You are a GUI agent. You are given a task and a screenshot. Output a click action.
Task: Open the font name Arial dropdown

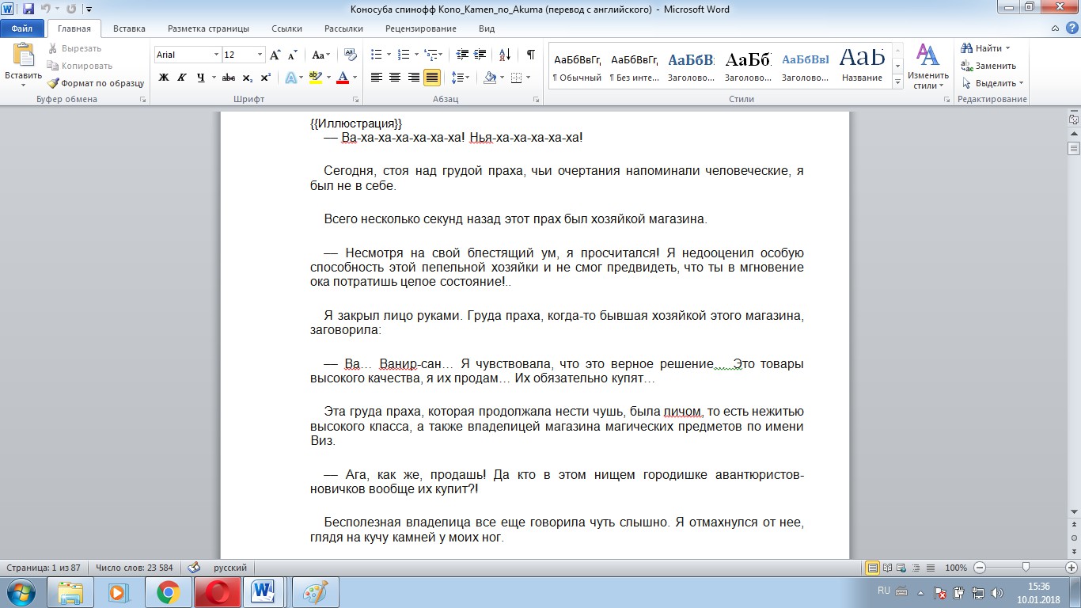point(216,55)
